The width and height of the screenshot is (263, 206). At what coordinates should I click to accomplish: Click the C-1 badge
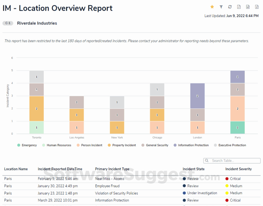click(x=7, y=23)
